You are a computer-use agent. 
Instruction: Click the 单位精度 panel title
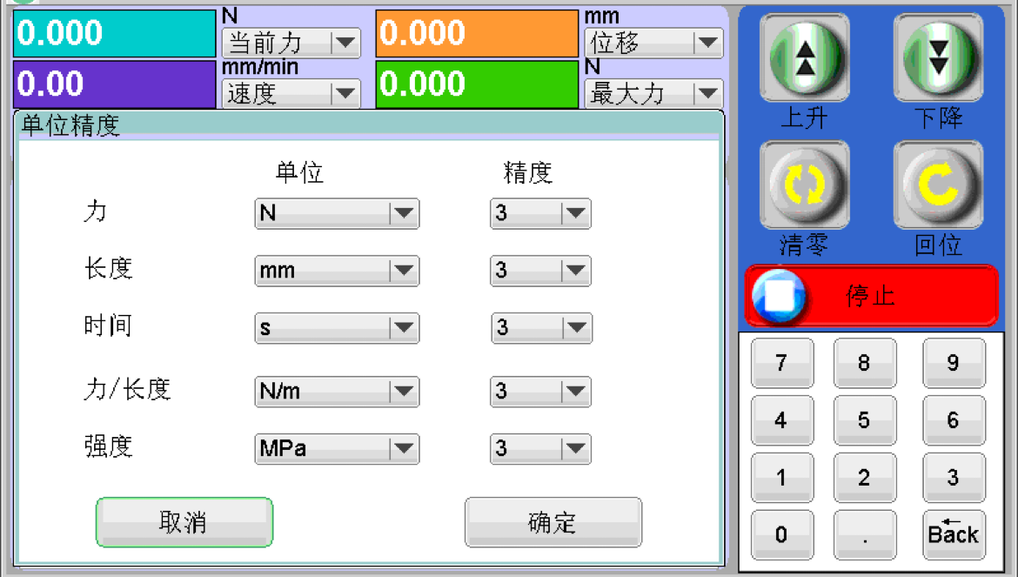click(70, 125)
